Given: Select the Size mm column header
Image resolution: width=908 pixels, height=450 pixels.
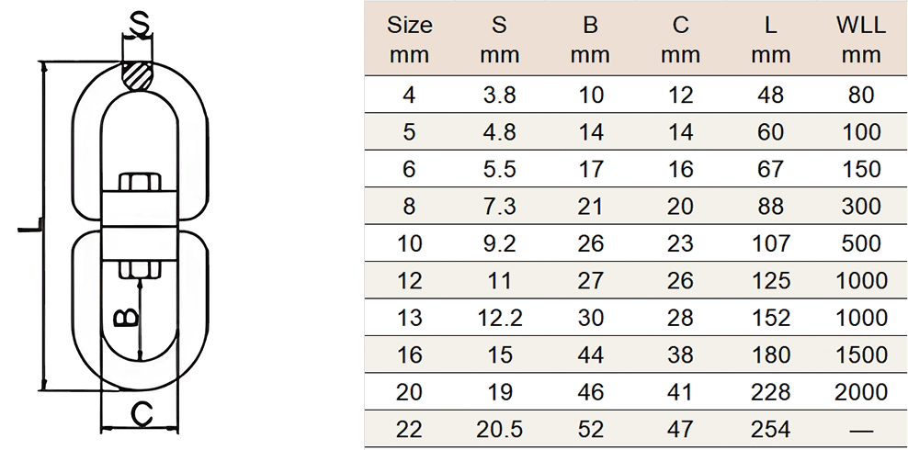Looking at the screenshot, I should tap(409, 40).
